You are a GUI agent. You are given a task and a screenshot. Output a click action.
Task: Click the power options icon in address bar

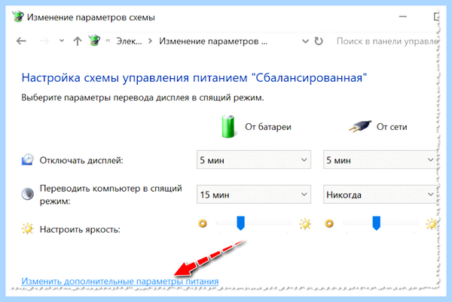[94, 41]
